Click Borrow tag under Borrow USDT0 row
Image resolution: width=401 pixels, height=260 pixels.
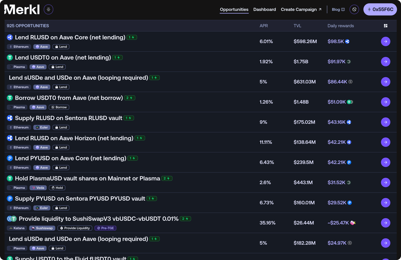[59, 107]
